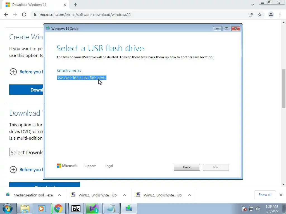The height and width of the screenshot is (214, 286).
Task: Click network tray icon
Action: click(251, 209)
